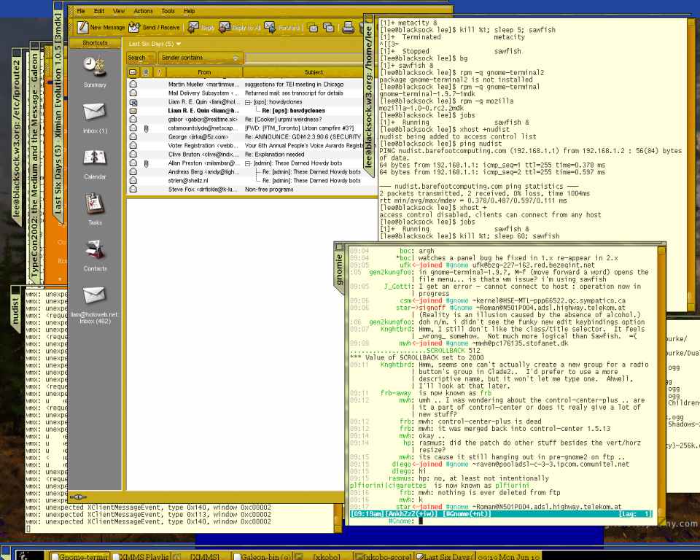Open the Inbox (462) shortcut icon
The width and height of the screenshot is (700, 560).
coord(94,295)
